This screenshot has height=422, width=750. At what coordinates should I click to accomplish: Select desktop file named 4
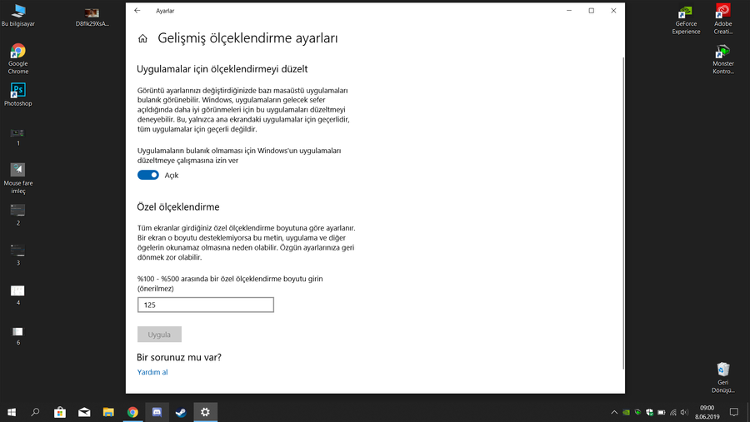pos(18,295)
